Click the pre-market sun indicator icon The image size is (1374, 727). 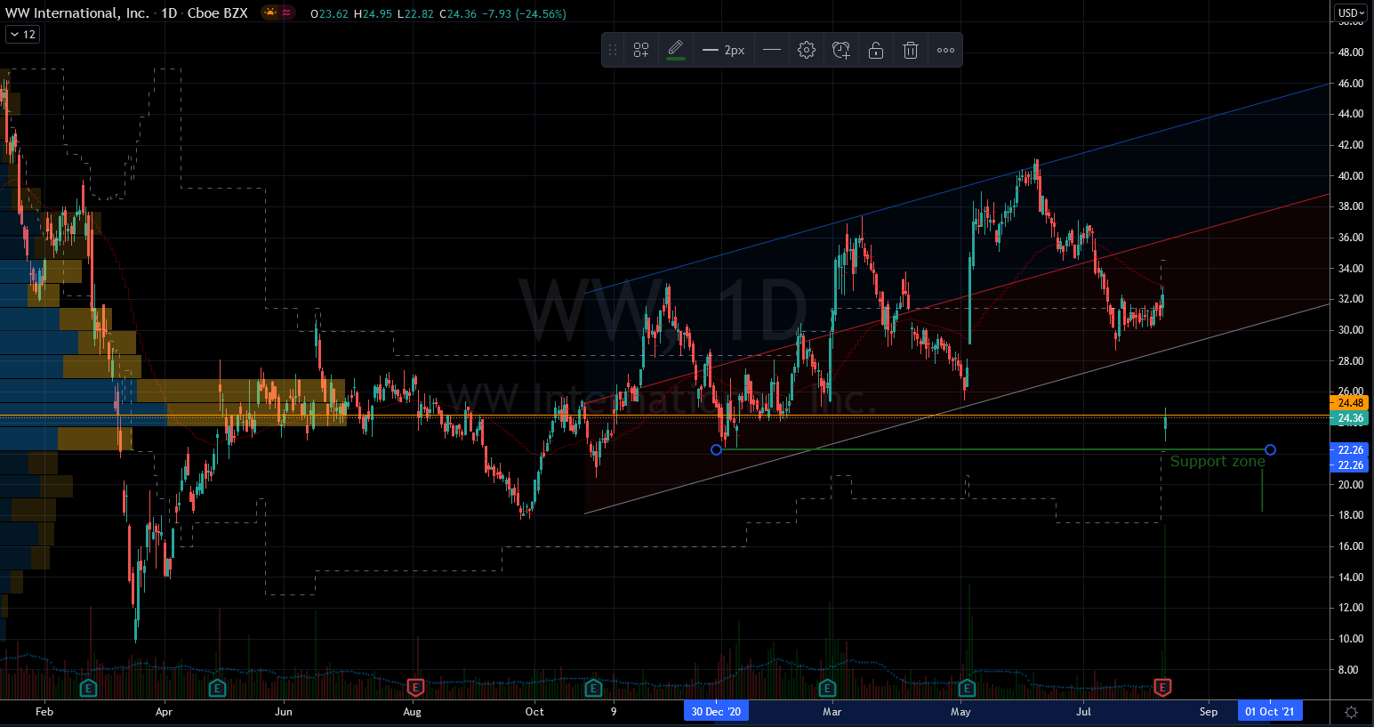[x=270, y=12]
